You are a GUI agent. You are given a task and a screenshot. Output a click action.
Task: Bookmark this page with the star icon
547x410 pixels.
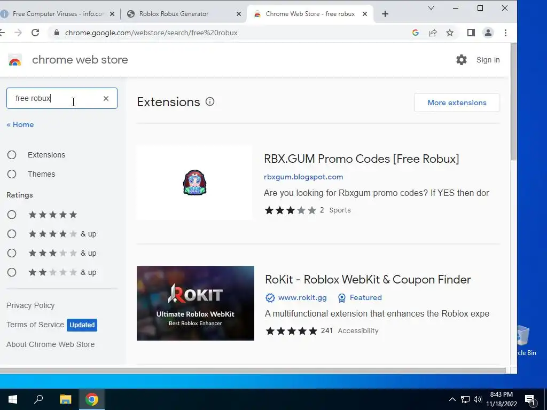(450, 33)
